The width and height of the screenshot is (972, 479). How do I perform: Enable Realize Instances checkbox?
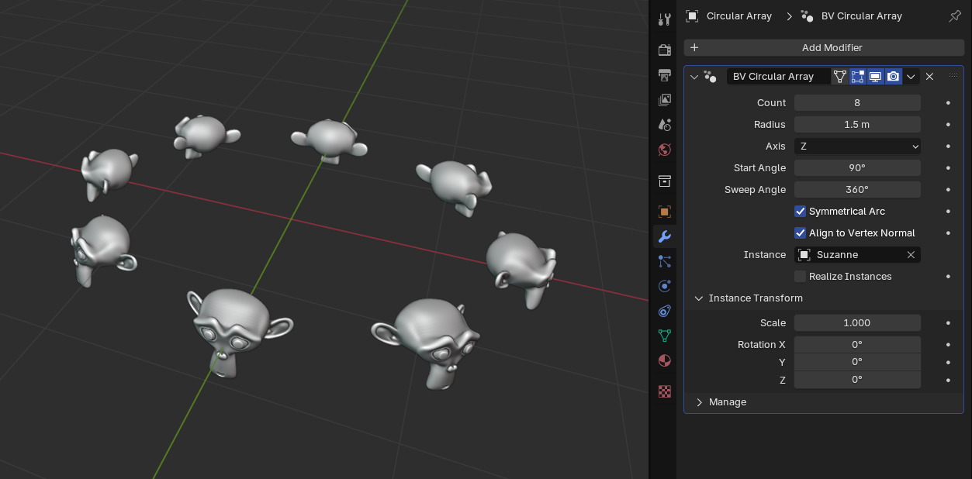pyautogui.click(x=800, y=276)
